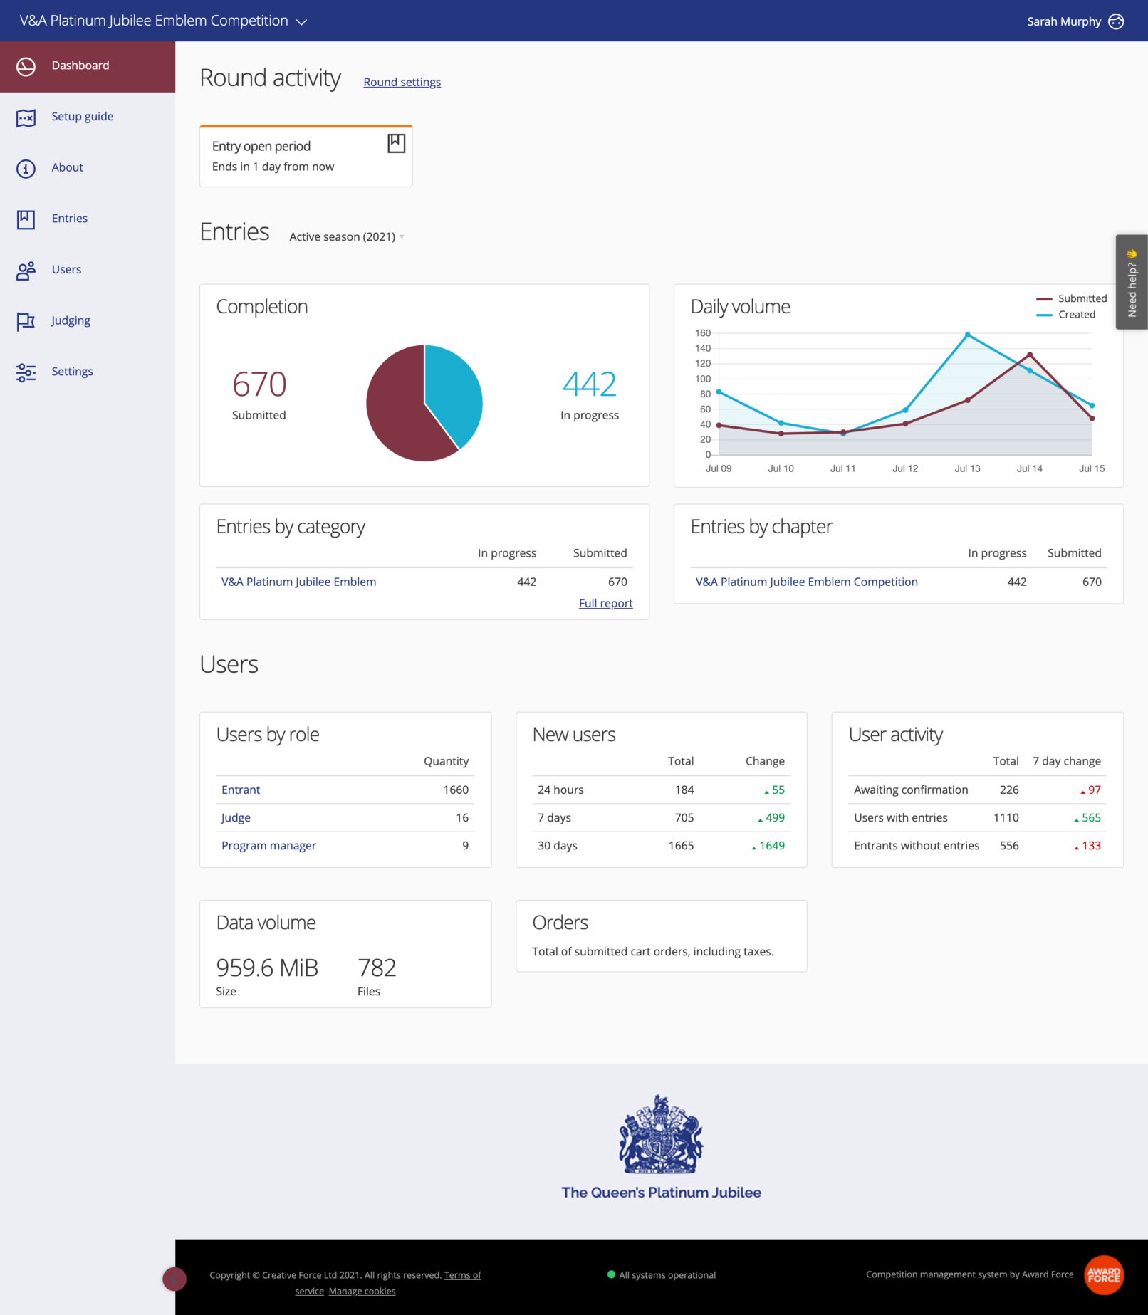
Task: Click the Jul 13 Created peak data point
Action: [x=967, y=335]
